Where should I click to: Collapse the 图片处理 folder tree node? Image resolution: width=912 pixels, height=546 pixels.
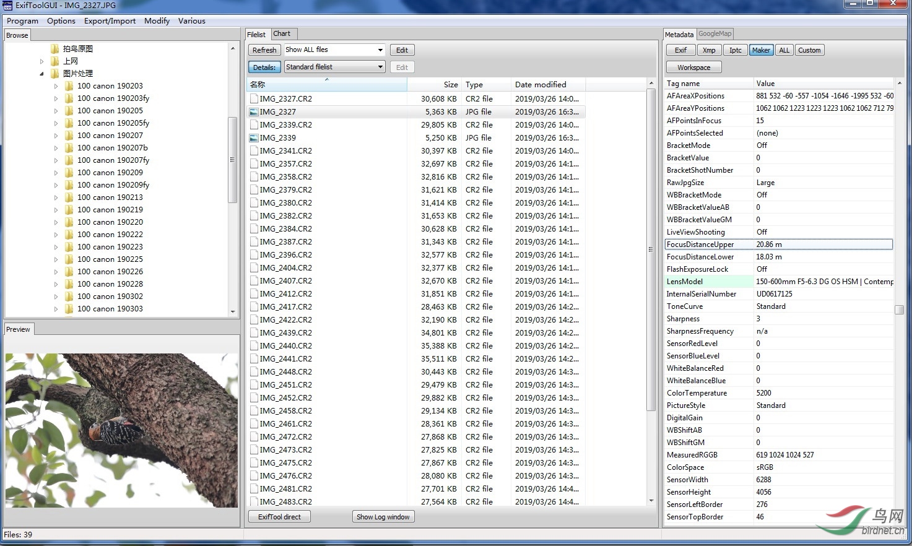pyautogui.click(x=42, y=74)
